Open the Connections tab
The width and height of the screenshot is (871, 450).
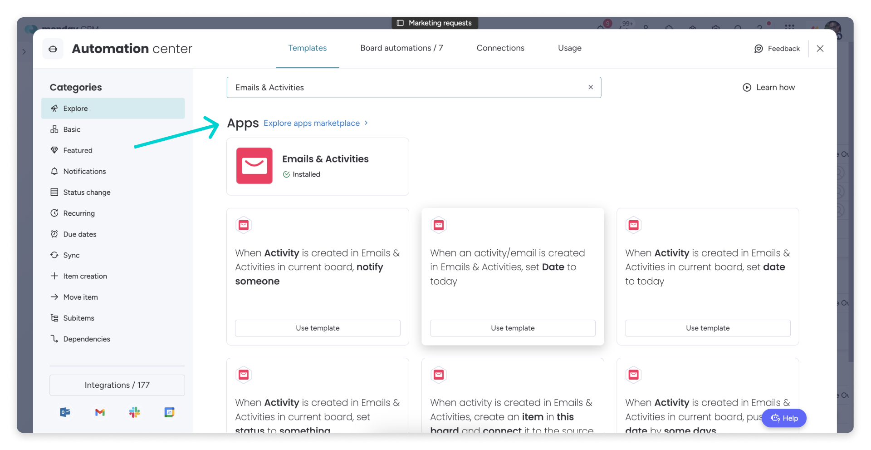(500, 48)
